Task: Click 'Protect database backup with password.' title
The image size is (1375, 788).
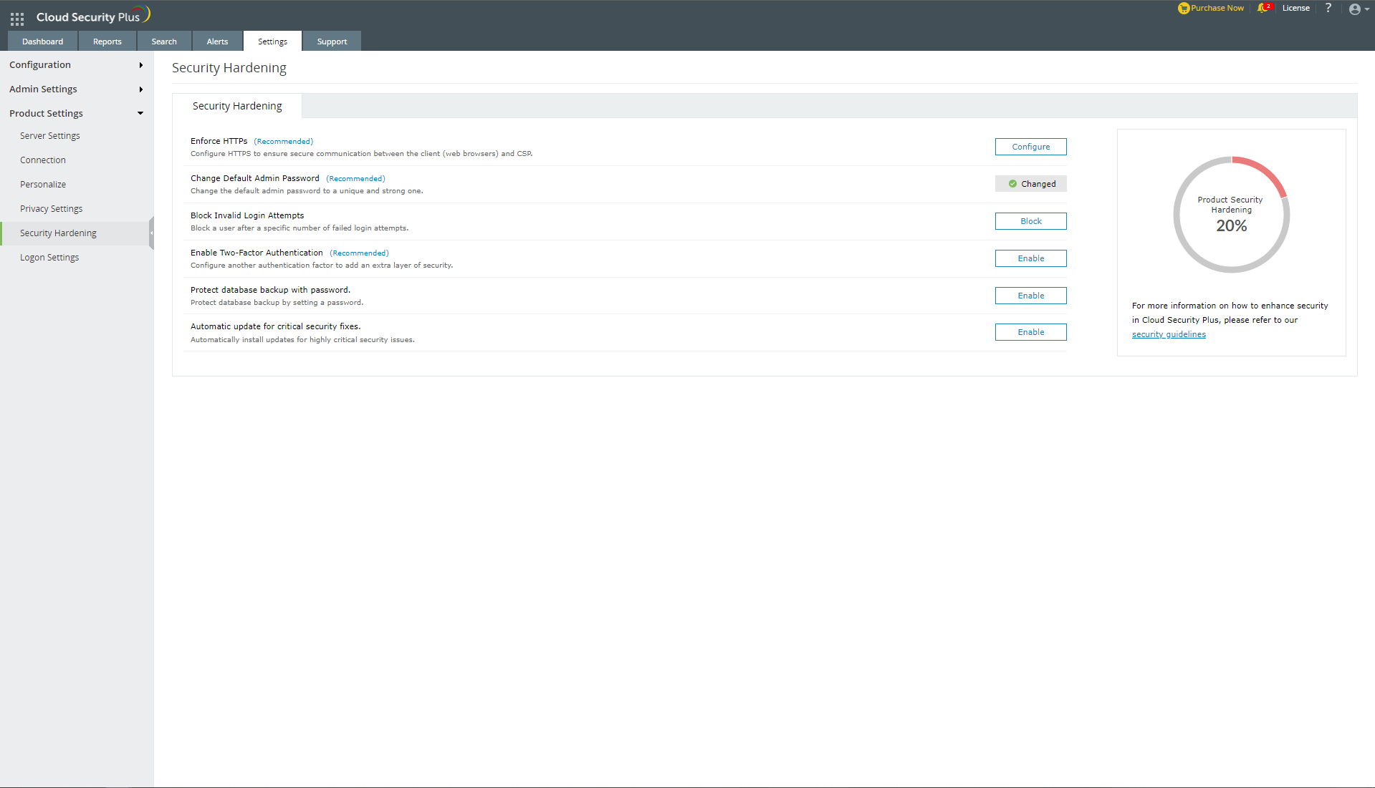Action: [270, 290]
